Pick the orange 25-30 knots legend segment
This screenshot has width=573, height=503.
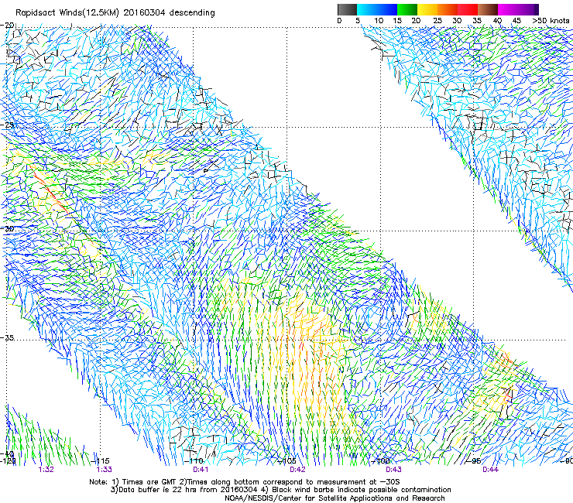[x=448, y=9]
